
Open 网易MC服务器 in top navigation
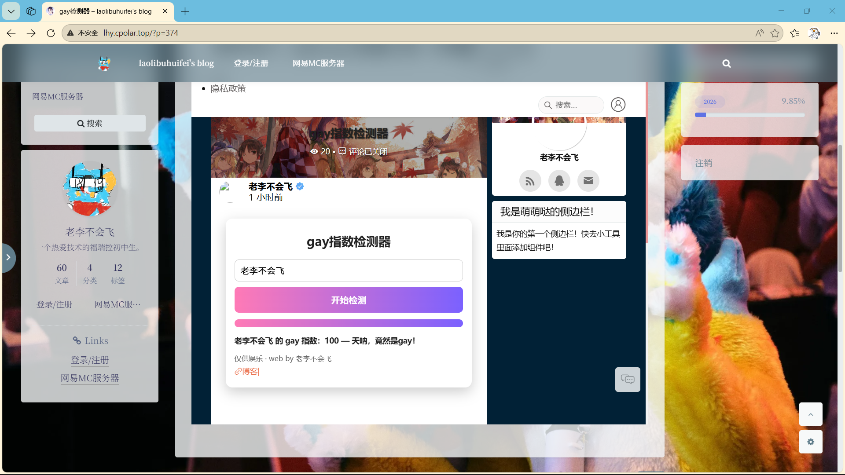coord(318,63)
